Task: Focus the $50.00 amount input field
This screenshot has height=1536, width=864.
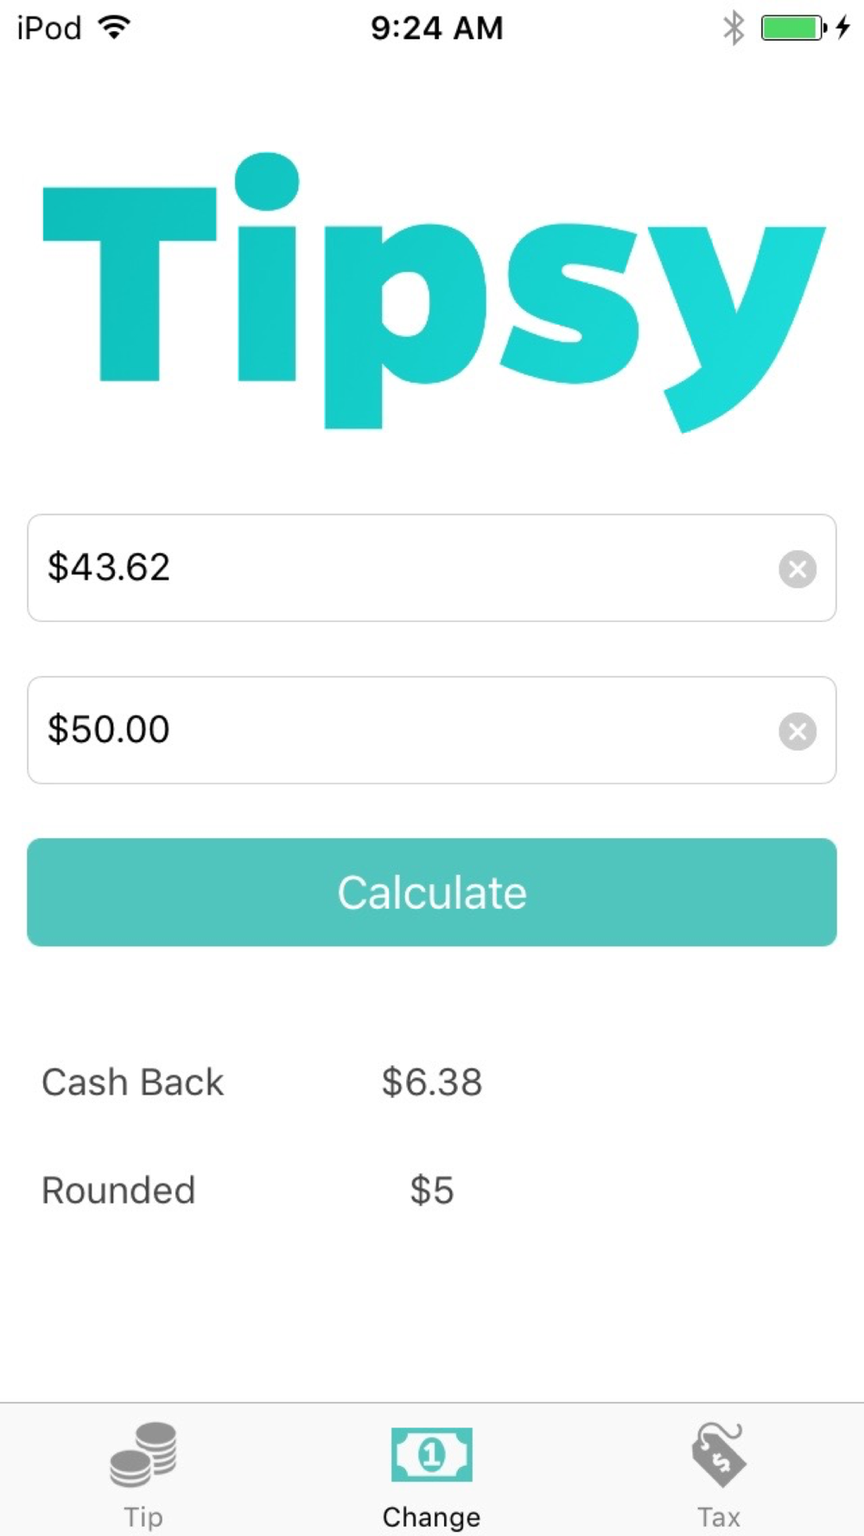Action: [432, 730]
